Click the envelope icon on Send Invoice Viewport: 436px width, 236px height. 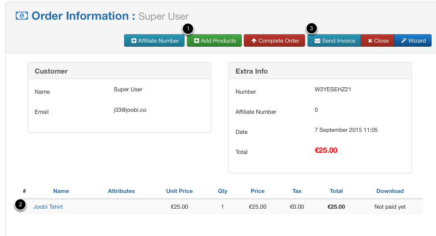pyautogui.click(x=317, y=41)
